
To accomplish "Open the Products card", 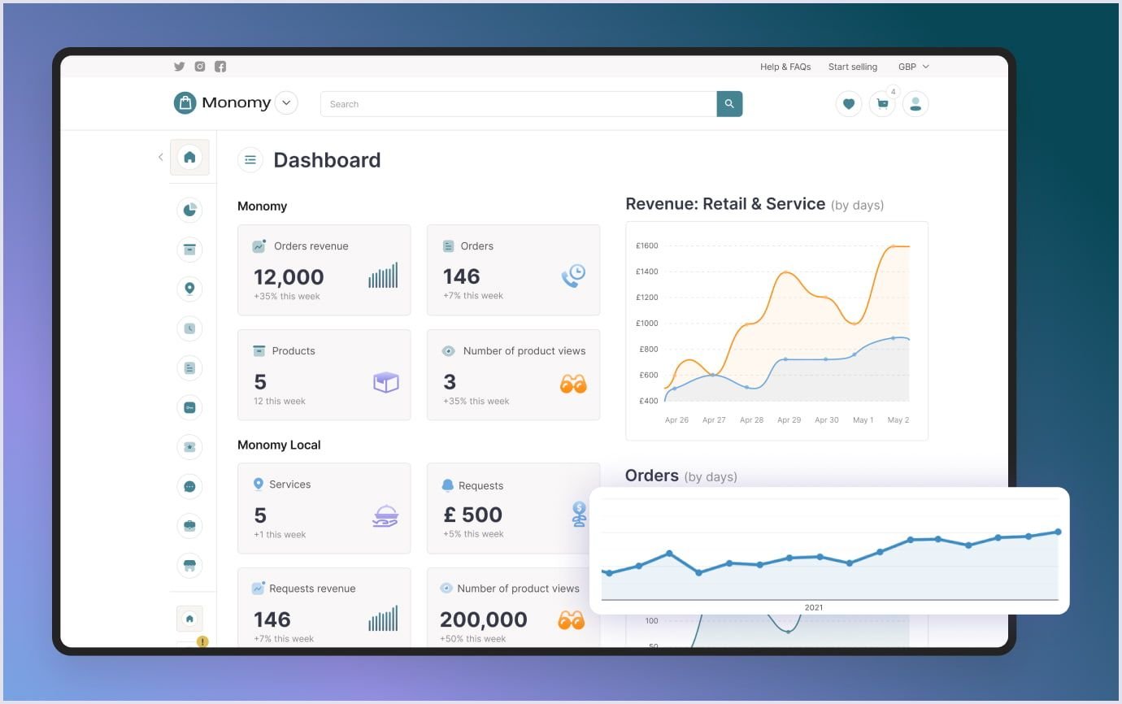I will [324, 375].
